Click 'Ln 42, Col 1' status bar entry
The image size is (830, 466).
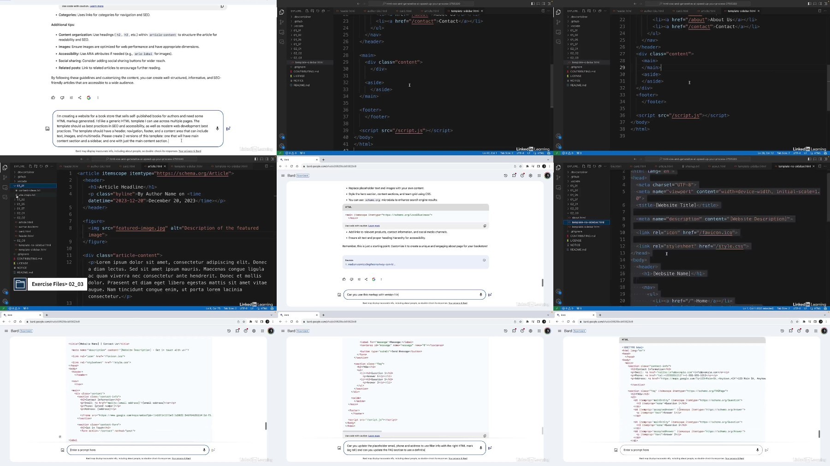[x=490, y=153]
